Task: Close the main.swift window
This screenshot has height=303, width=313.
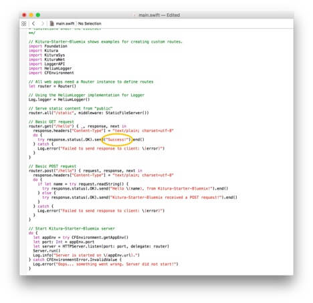Action: click(x=24, y=15)
